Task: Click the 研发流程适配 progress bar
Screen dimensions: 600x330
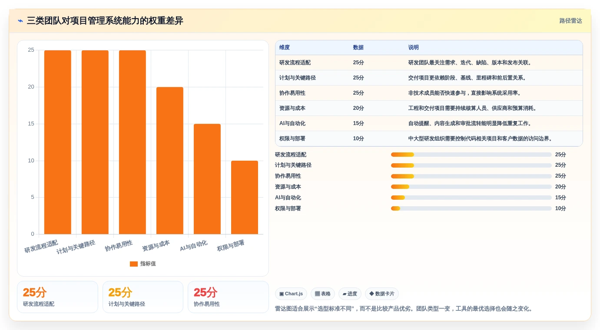Action: (x=471, y=155)
